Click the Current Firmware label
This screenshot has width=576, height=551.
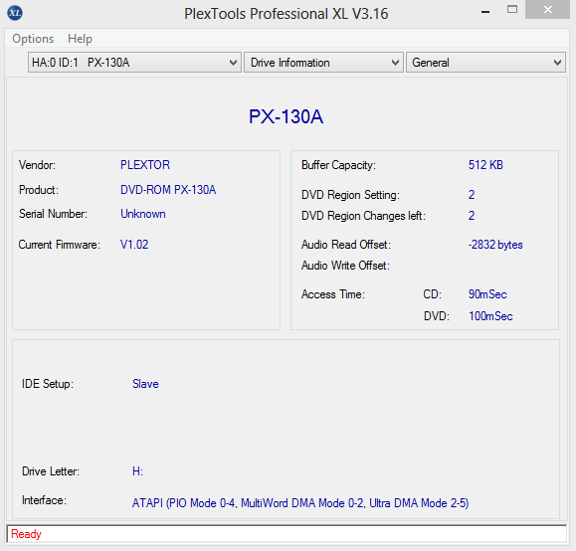coord(59,245)
